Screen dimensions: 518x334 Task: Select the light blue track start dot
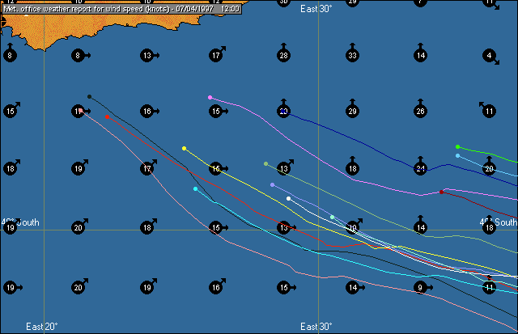457,155
